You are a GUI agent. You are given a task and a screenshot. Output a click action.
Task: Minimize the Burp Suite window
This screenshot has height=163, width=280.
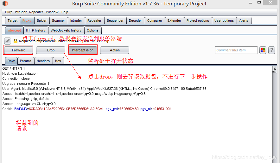pyautogui.click(x=251, y=3)
